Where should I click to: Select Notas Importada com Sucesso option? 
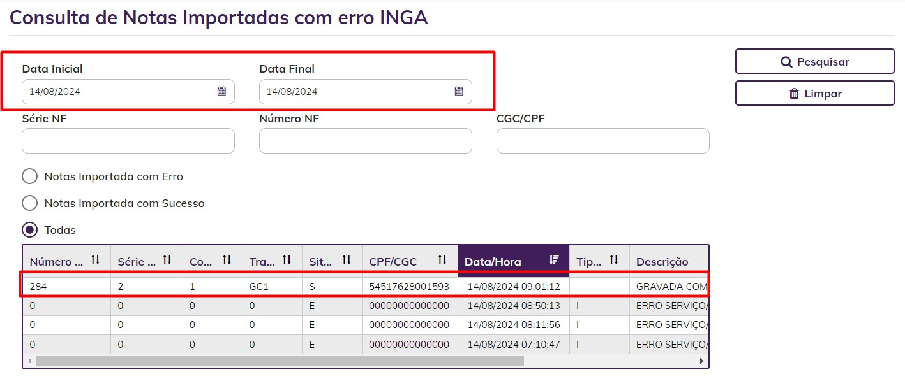point(30,203)
